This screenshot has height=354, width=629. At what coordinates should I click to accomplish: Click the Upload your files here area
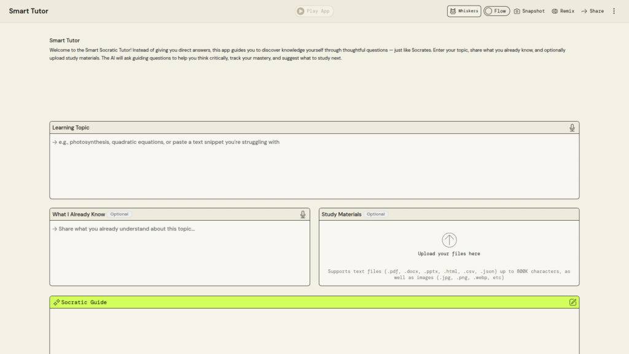(x=449, y=253)
